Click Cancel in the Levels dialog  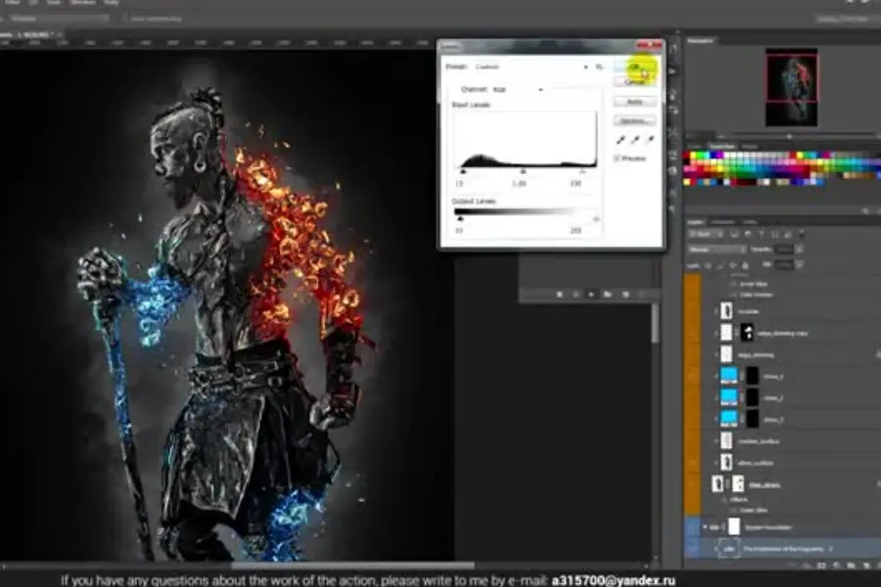(634, 81)
